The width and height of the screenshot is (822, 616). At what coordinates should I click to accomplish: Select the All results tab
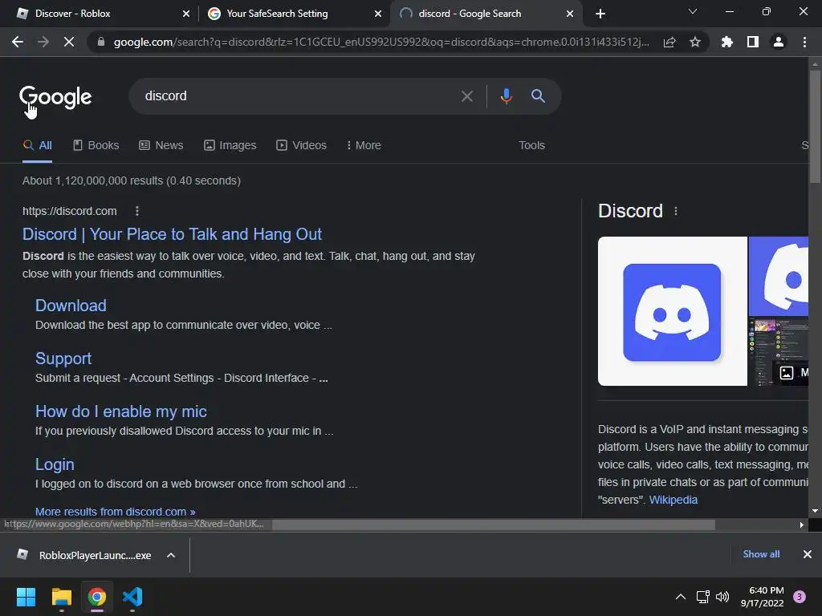[37, 145]
